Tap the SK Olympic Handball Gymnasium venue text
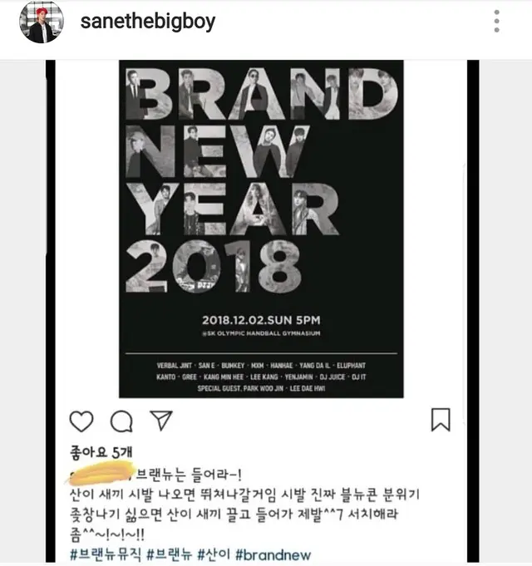 tap(261, 333)
